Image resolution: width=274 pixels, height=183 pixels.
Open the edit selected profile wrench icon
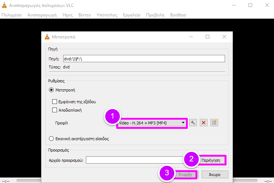pos(193,123)
